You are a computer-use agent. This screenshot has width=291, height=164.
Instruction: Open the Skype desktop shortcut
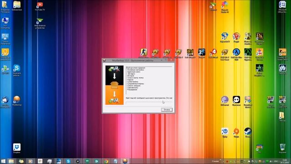(17, 70)
